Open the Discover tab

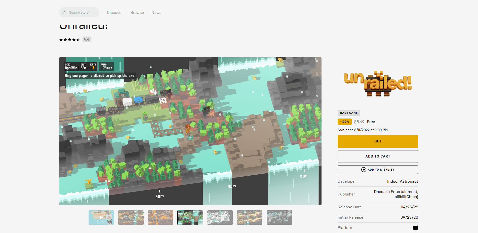[115, 13]
